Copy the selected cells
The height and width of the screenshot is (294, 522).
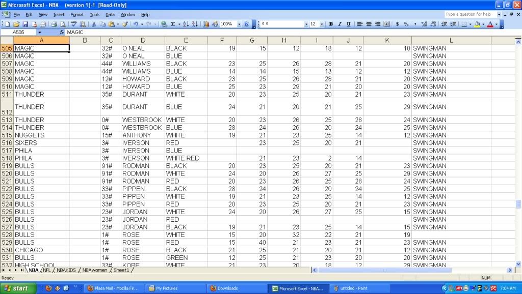[x=102, y=24]
